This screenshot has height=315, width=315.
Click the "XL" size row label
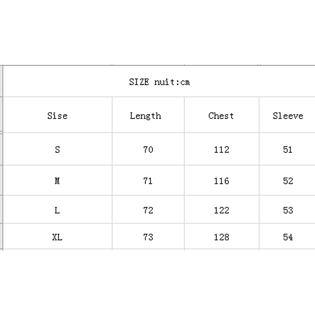click(x=57, y=237)
